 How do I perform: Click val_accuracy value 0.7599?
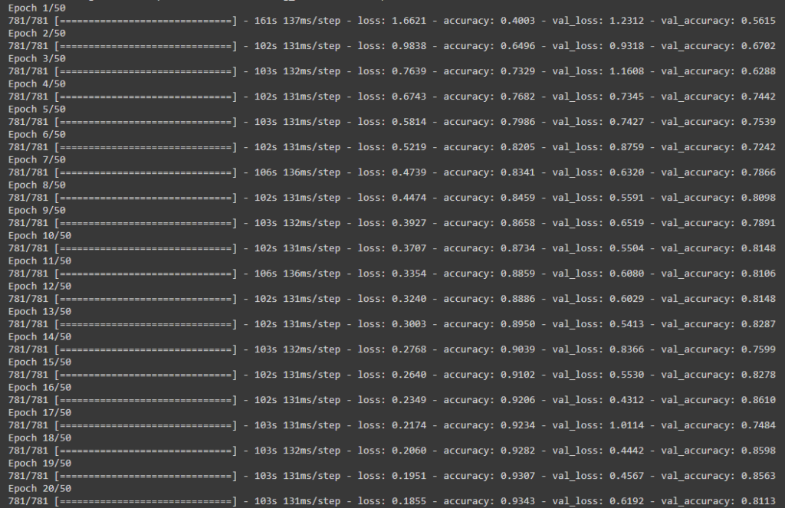pos(758,349)
